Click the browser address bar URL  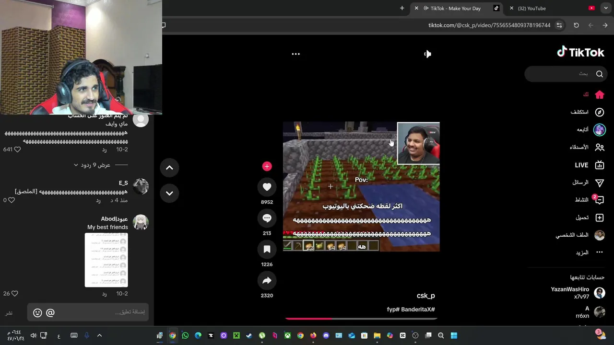click(x=489, y=25)
